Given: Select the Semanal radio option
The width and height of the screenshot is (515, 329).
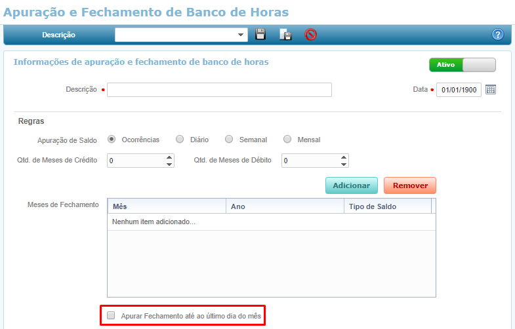Looking at the screenshot, I should (x=229, y=139).
